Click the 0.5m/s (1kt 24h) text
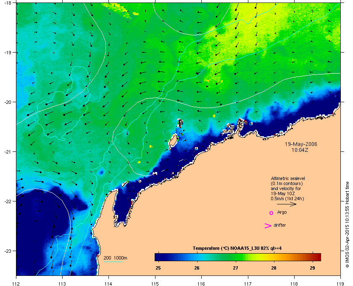The width and height of the screenshot is (353, 286). click(287, 199)
